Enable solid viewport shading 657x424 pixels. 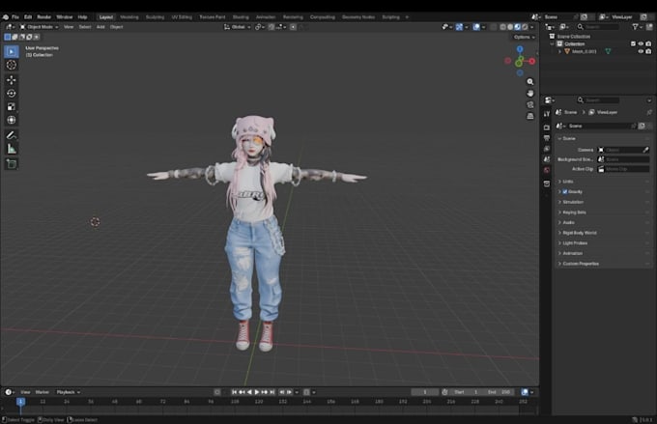pyautogui.click(x=510, y=27)
